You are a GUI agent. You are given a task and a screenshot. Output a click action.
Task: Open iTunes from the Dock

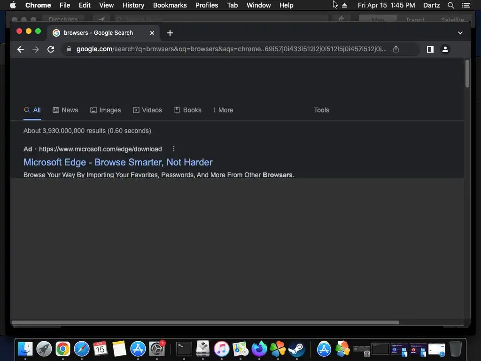pos(222,349)
